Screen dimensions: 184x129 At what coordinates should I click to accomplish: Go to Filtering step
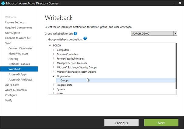[x=13, y=59]
